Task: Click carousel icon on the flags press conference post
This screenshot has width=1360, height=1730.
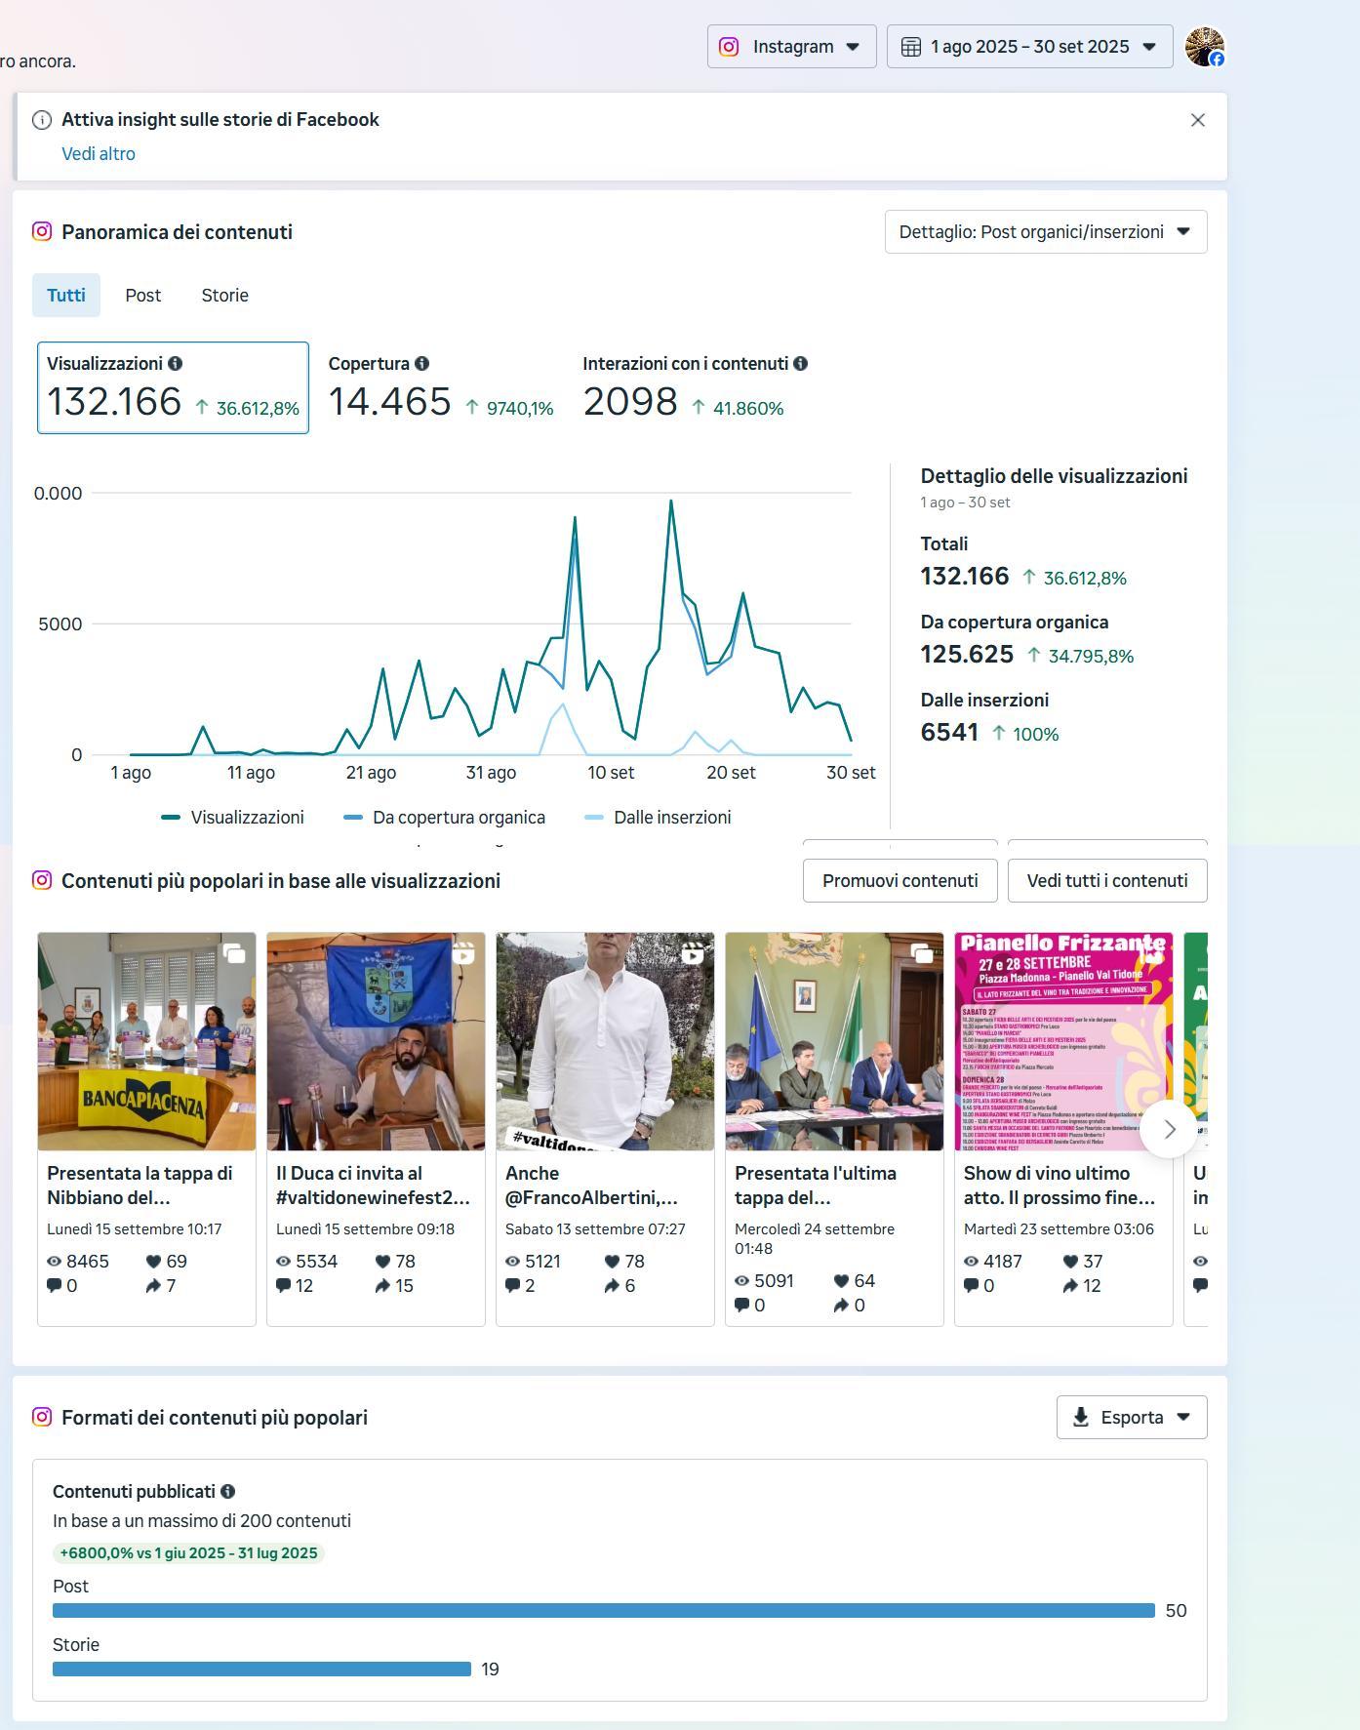Action: [922, 953]
